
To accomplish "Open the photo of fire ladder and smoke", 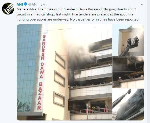I will point(128,105).
